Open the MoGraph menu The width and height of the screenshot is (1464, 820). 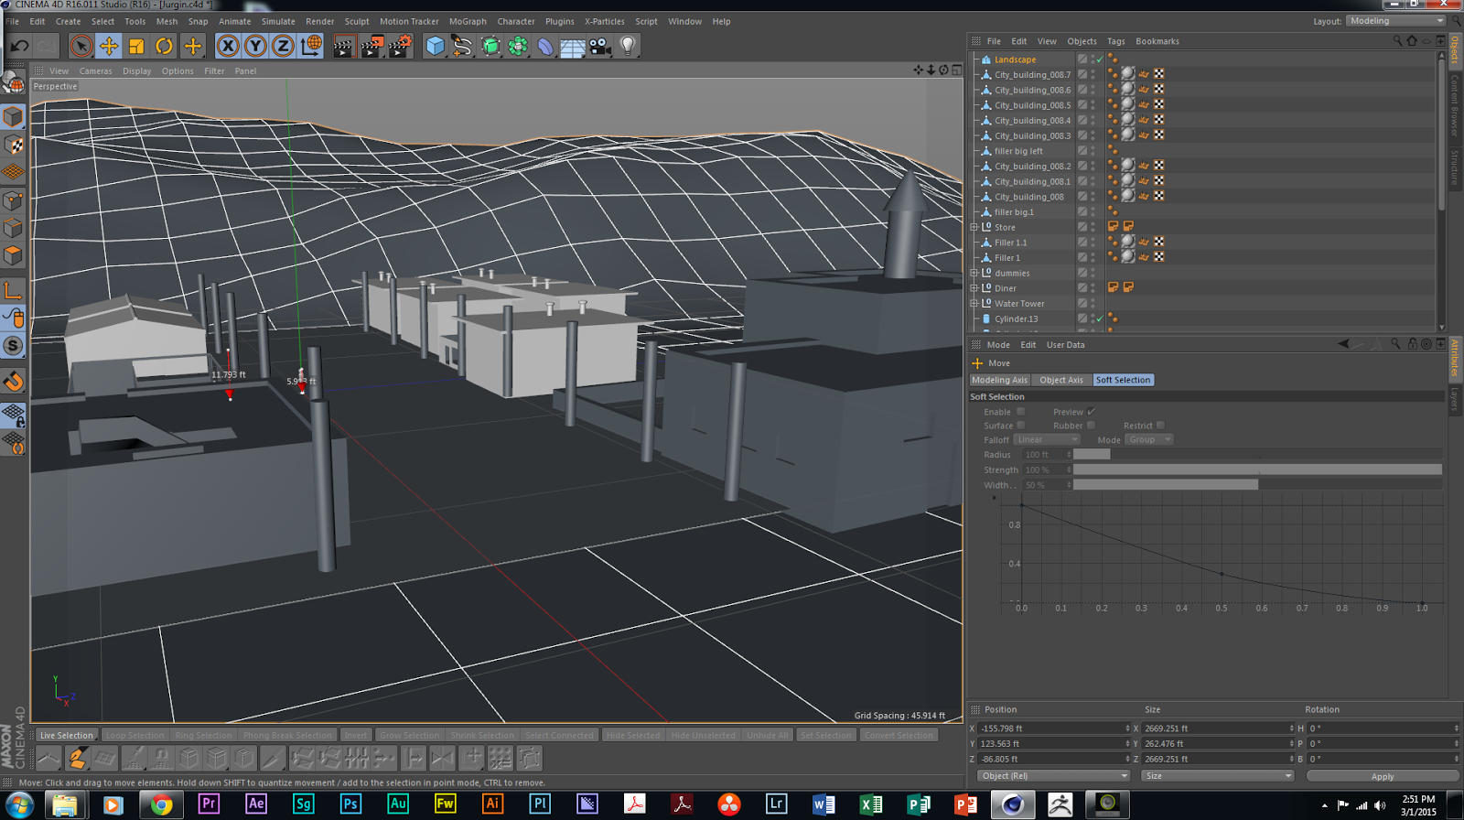[x=468, y=21]
